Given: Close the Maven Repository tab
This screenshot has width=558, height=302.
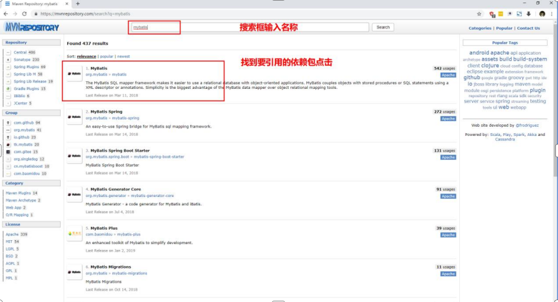Looking at the screenshot, I should (66, 4).
